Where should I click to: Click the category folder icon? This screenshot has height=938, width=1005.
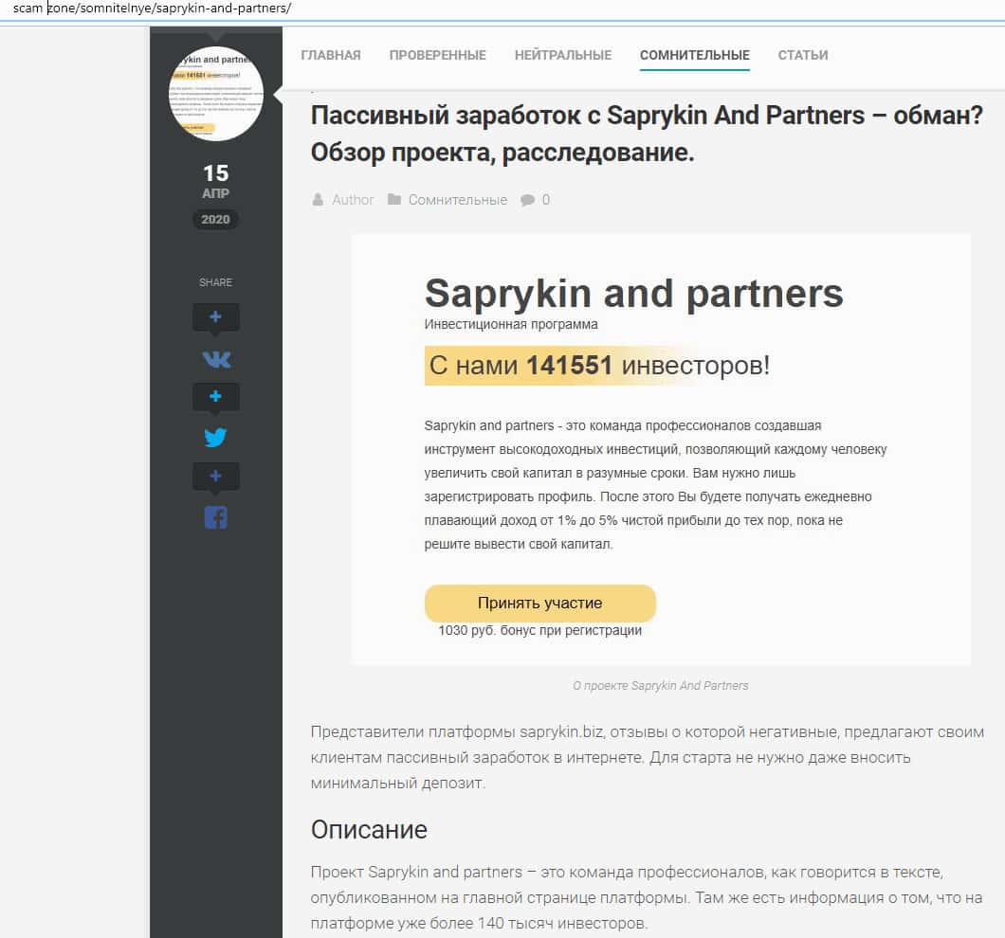pyautogui.click(x=394, y=200)
